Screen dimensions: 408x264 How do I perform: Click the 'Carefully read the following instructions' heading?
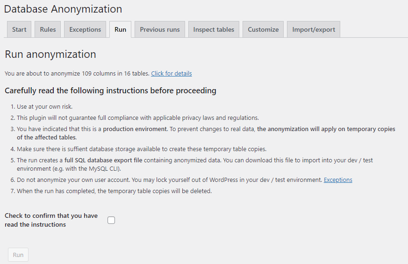[x=110, y=90]
